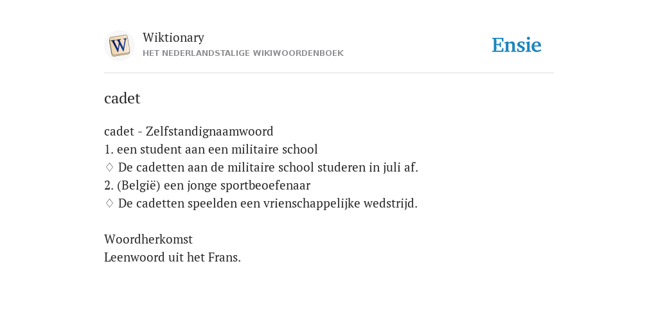Click the horizontal divider under the header
658x329 pixels.
pos(329,73)
